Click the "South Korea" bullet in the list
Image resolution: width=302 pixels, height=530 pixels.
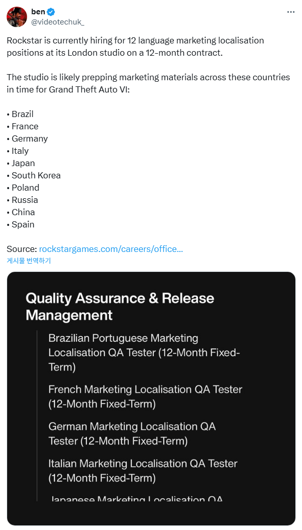click(34, 175)
